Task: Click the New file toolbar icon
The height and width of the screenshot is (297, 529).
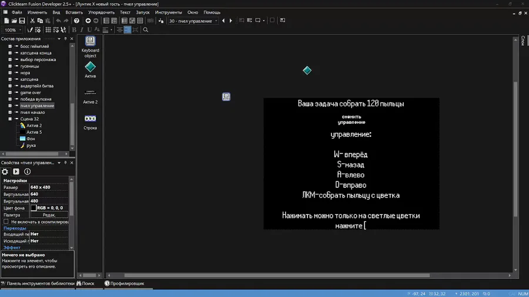Action: tap(6, 21)
